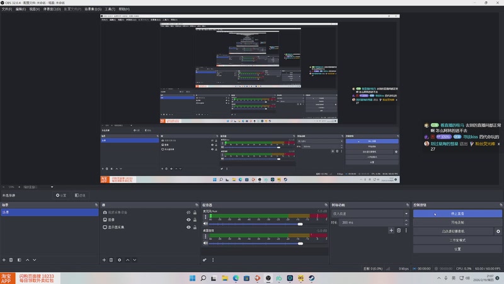Open the preview scaling mode dropdown
This screenshot has height=284, width=504.
(x=38, y=187)
